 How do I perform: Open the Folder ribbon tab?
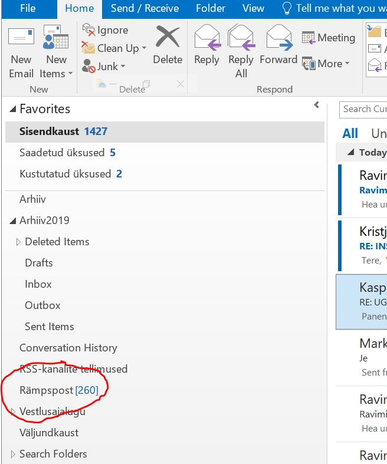211,8
